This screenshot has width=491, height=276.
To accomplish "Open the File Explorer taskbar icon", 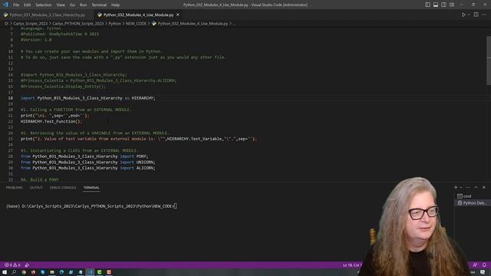I will pos(52,272).
